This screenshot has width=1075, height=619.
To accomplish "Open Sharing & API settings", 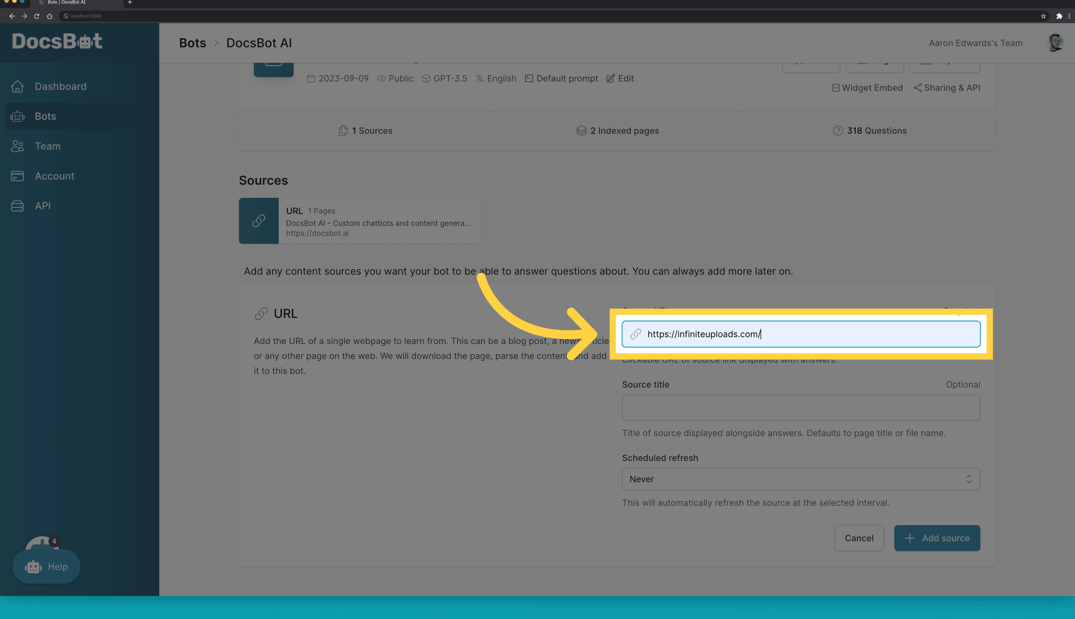I will click(947, 88).
